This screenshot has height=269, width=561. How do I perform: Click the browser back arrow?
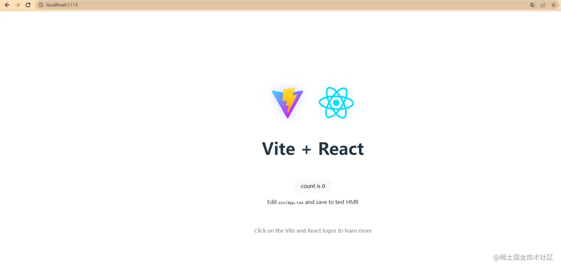pyautogui.click(x=7, y=5)
